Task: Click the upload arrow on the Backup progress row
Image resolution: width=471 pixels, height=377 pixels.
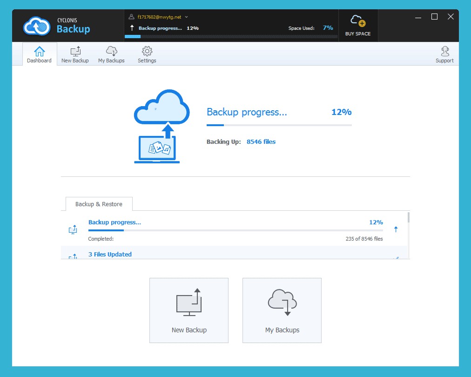Action: point(396,229)
